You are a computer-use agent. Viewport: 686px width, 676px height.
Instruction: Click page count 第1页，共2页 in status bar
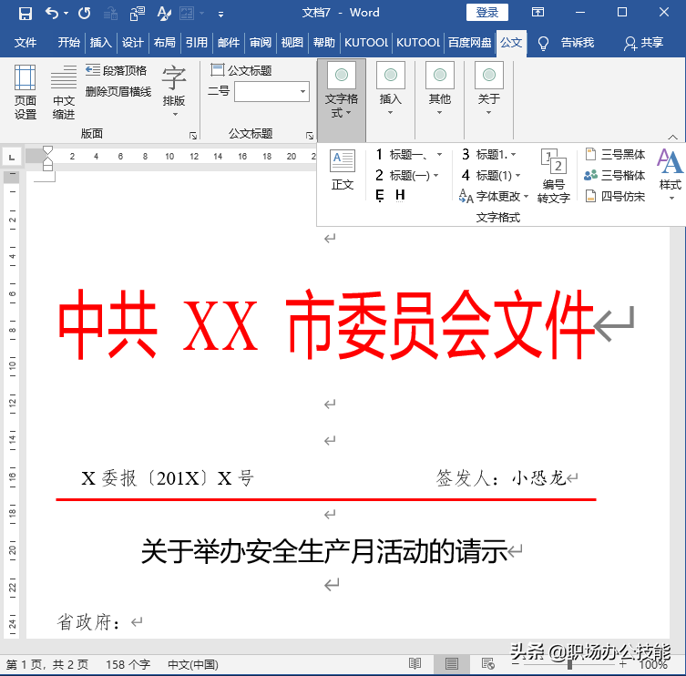point(46,665)
